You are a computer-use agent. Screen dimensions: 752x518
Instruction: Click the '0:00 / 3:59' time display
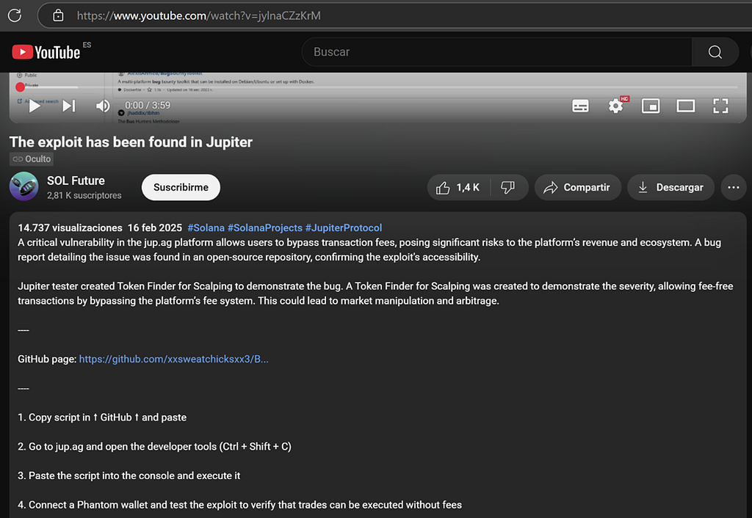click(148, 105)
